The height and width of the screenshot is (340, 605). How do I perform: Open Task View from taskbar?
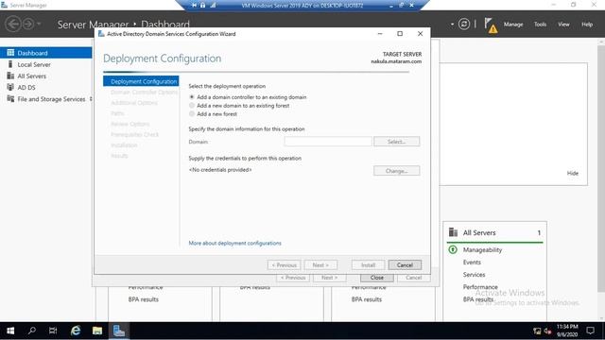point(53,331)
